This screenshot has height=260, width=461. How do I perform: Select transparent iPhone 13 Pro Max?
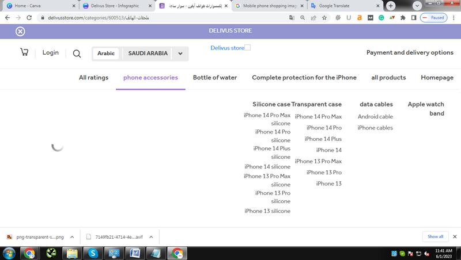pyautogui.click(x=318, y=161)
